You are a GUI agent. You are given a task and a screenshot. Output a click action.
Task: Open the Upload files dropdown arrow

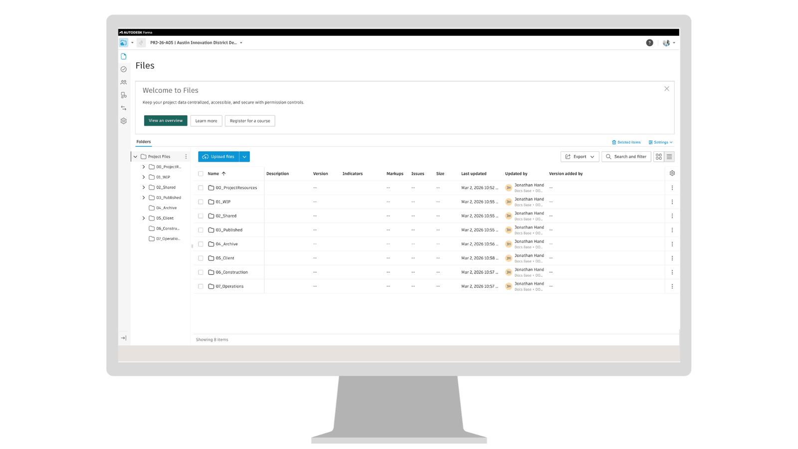tap(244, 157)
